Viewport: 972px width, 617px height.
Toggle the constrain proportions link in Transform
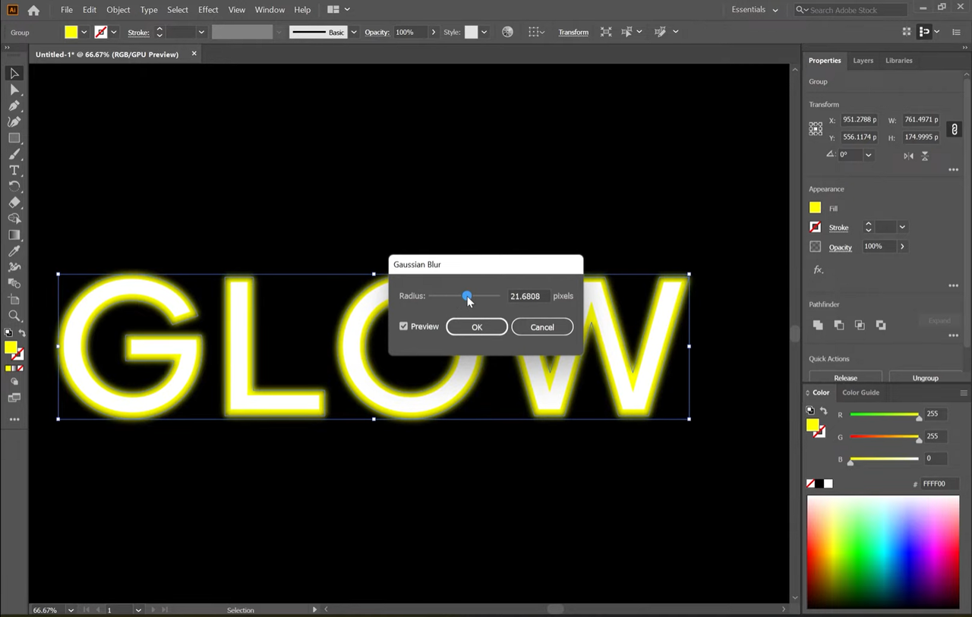[955, 129]
